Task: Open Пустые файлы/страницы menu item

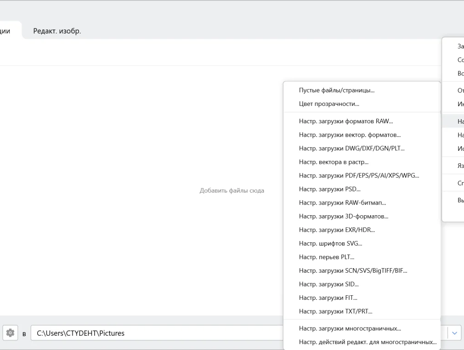Action: coord(336,91)
